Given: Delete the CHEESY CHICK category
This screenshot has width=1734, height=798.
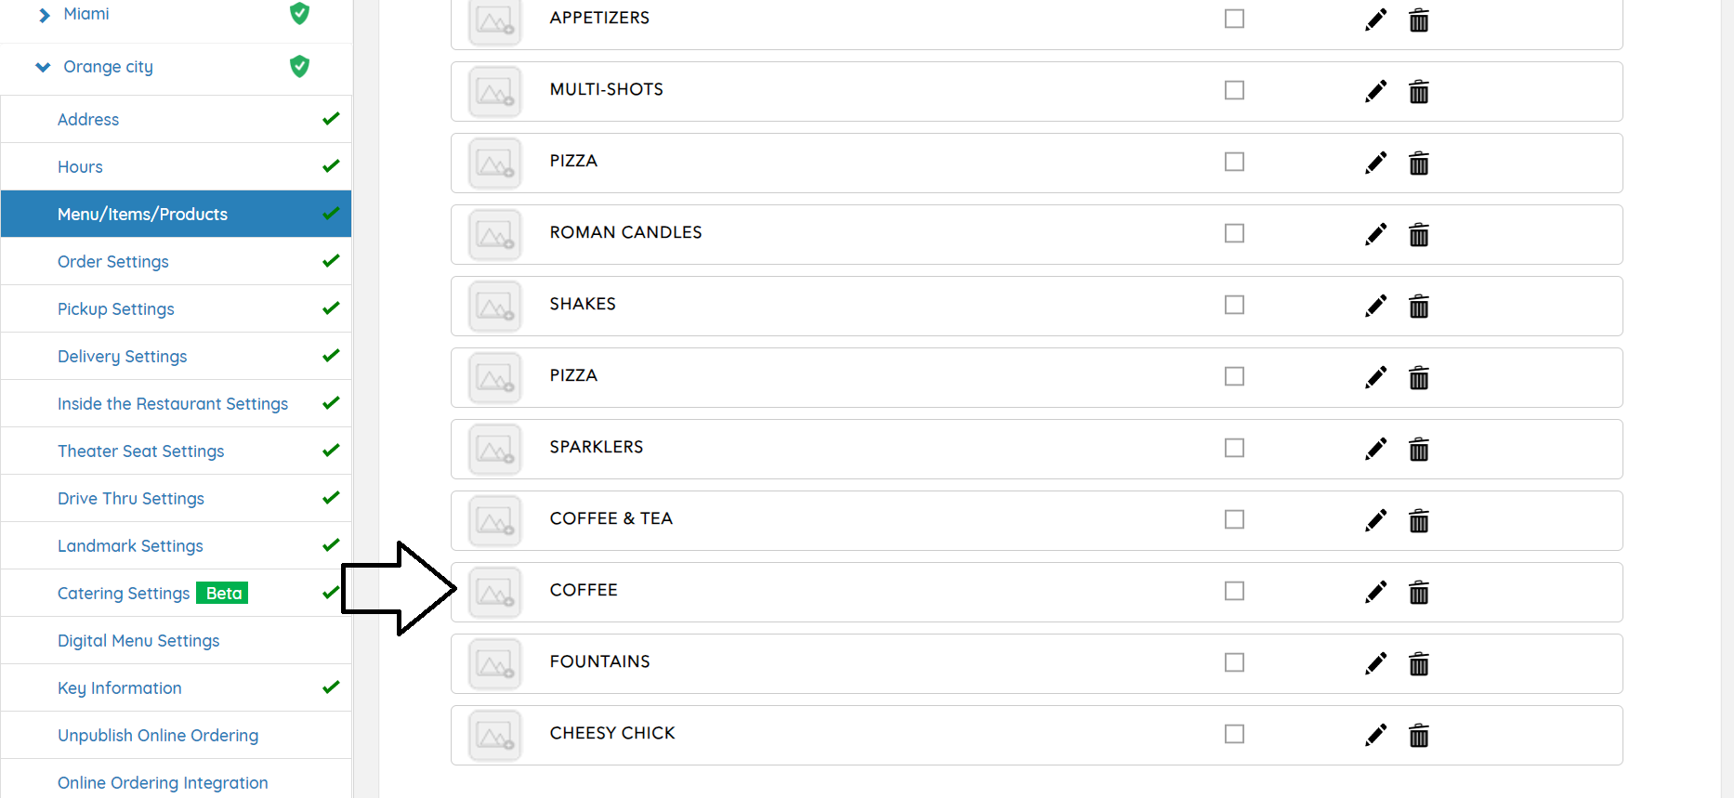Looking at the screenshot, I should click(1418, 735).
